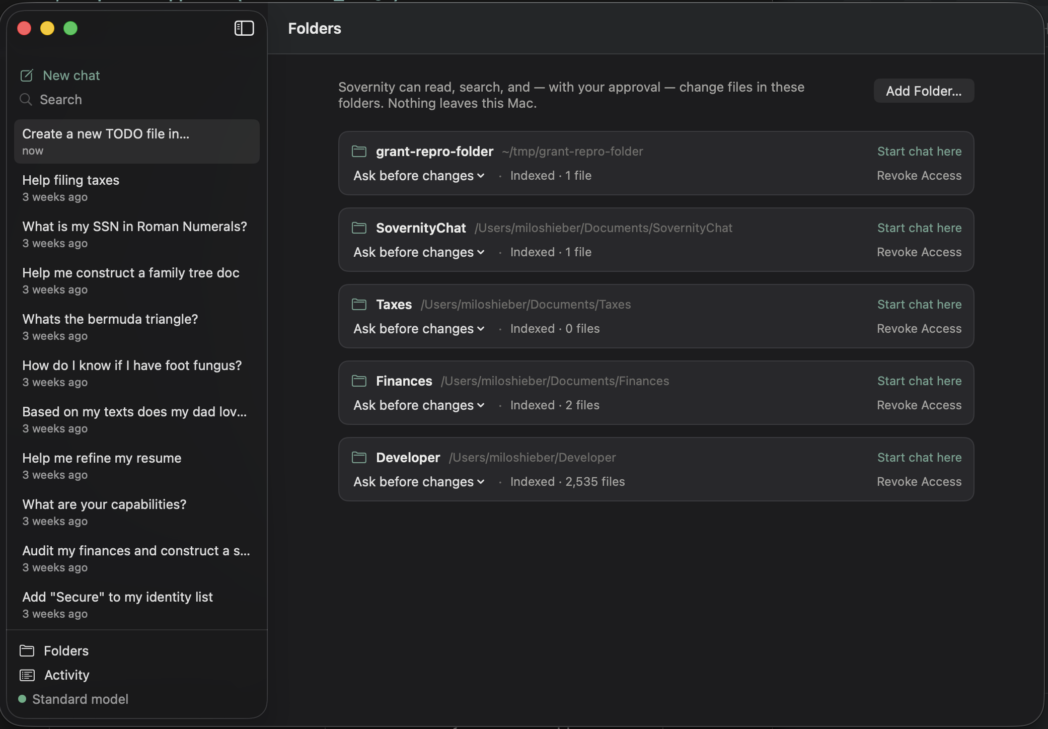1048x729 pixels.
Task: Start chat here in Developer folder
Action: (919, 457)
